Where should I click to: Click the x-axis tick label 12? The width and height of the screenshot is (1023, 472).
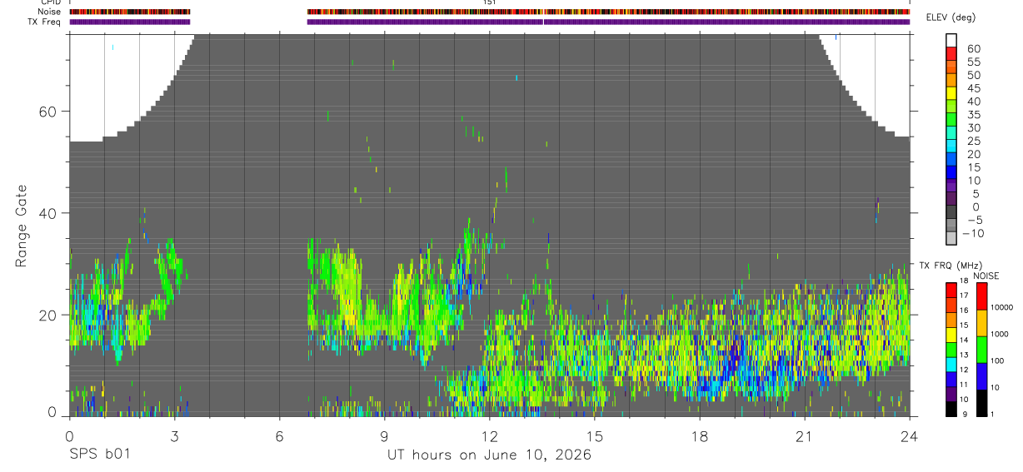click(x=489, y=436)
